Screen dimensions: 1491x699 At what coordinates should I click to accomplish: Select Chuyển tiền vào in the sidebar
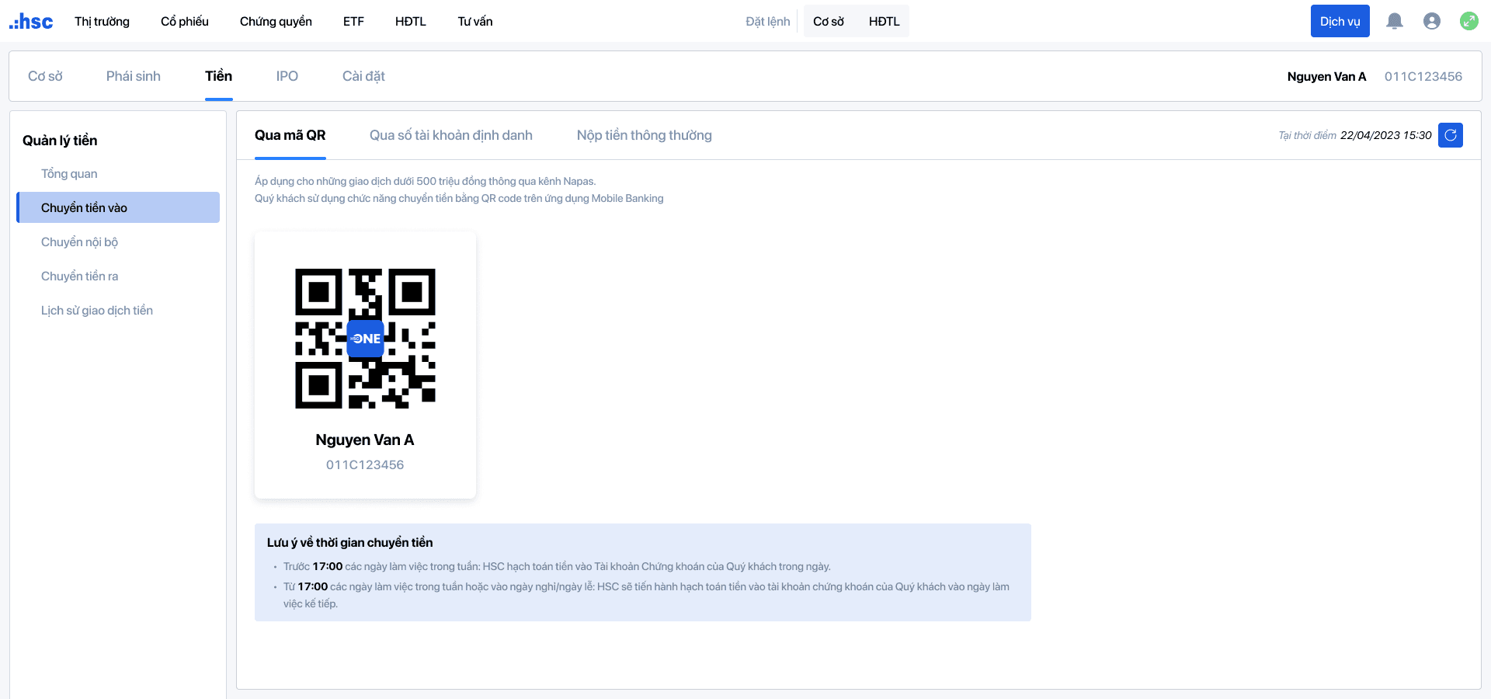point(118,207)
